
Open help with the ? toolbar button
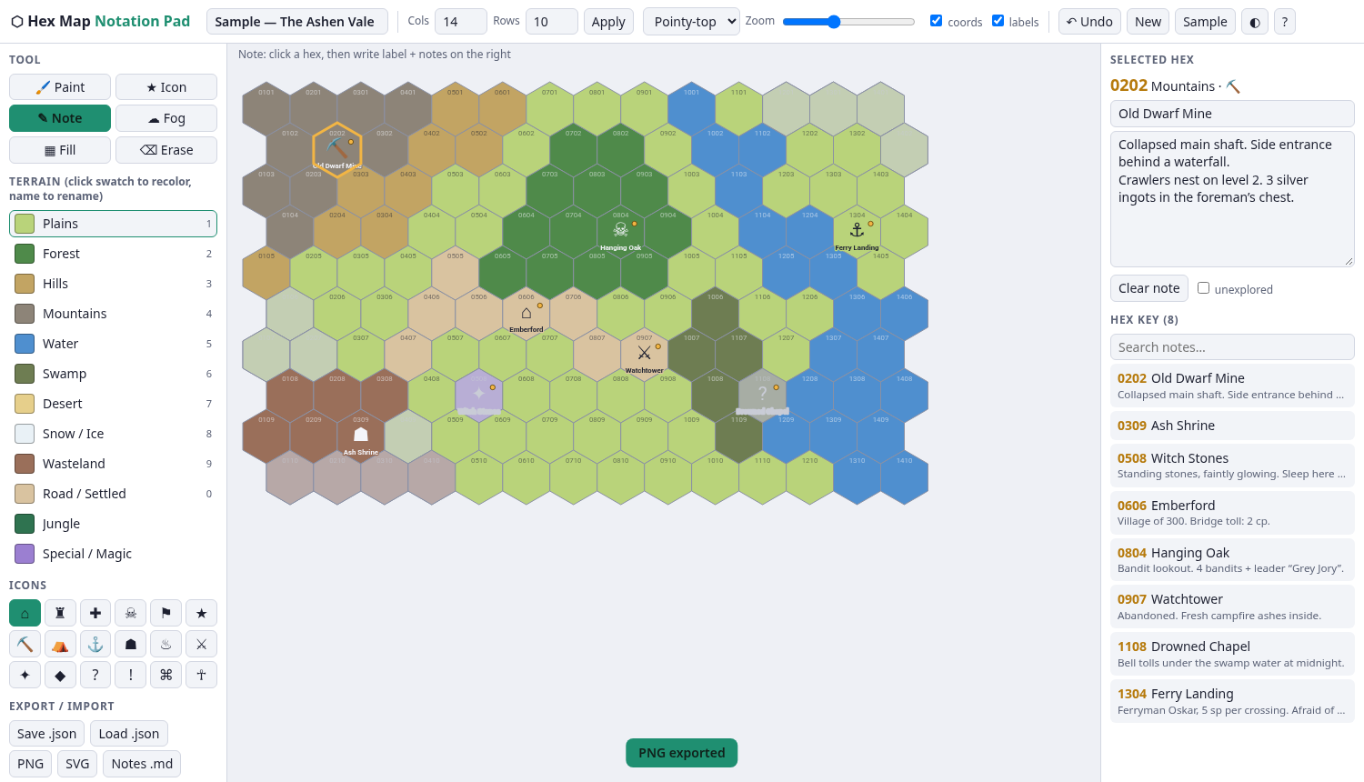pyautogui.click(x=1285, y=22)
